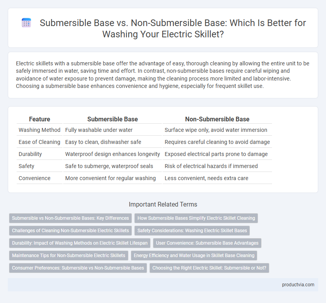Click the article title heading
The image size is (326, 303).
click(173, 28)
